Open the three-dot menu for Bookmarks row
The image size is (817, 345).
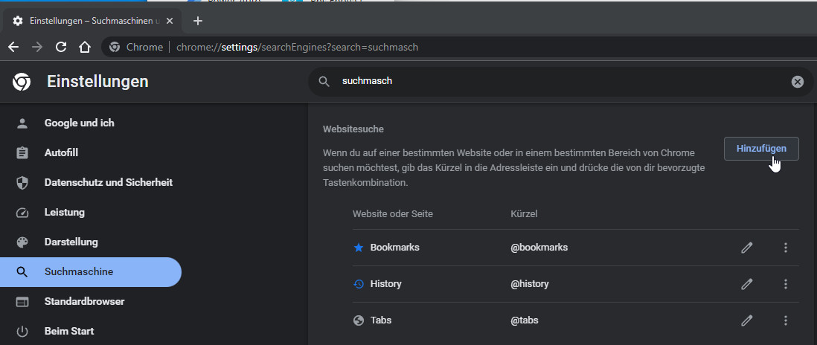(786, 248)
